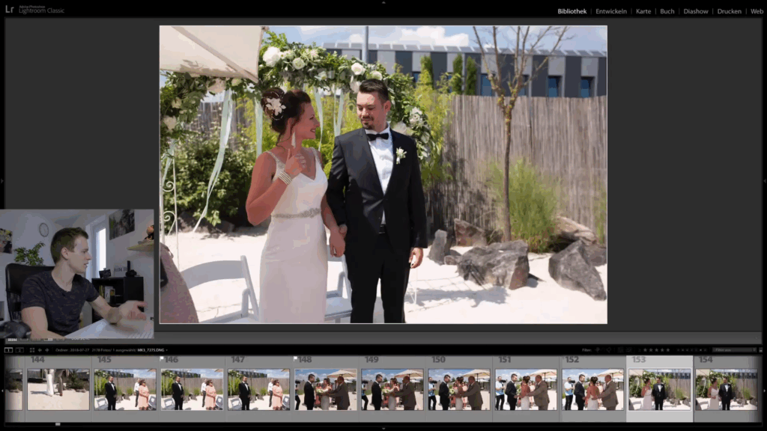Collapse the top module bar arrow
The width and height of the screenshot is (767, 431).
coord(383,2)
